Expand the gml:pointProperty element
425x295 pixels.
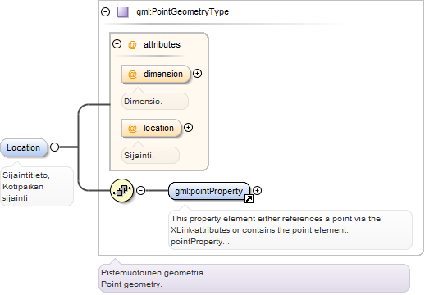257,190
